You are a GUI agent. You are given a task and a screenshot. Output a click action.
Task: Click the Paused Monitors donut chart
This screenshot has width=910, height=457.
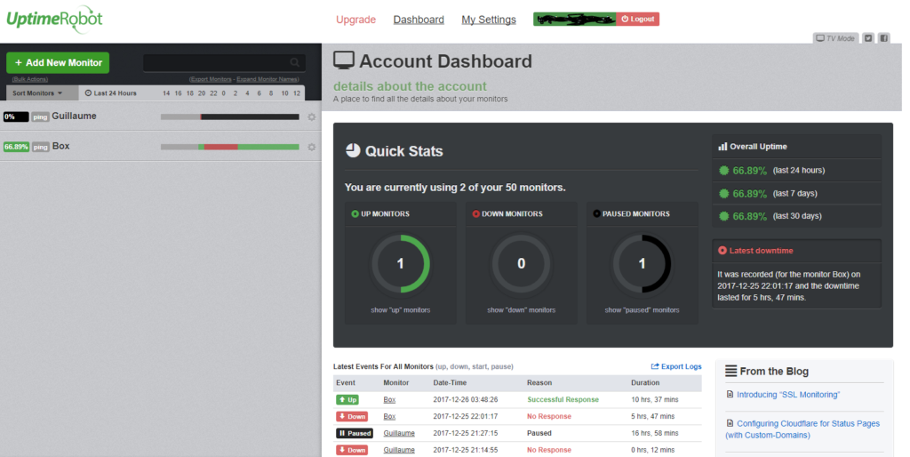point(642,264)
